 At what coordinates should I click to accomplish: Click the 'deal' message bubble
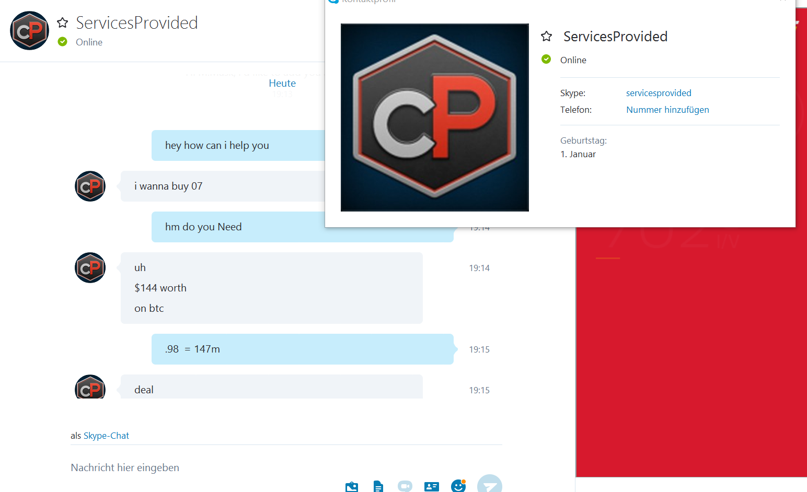pyautogui.click(x=272, y=387)
